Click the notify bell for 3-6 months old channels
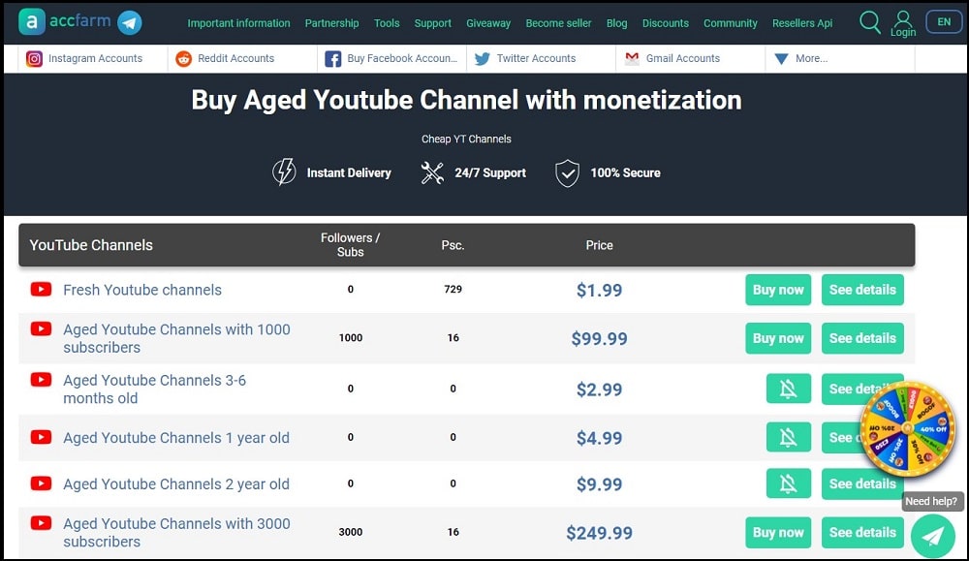Image resolution: width=969 pixels, height=561 pixels. click(789, 389)
